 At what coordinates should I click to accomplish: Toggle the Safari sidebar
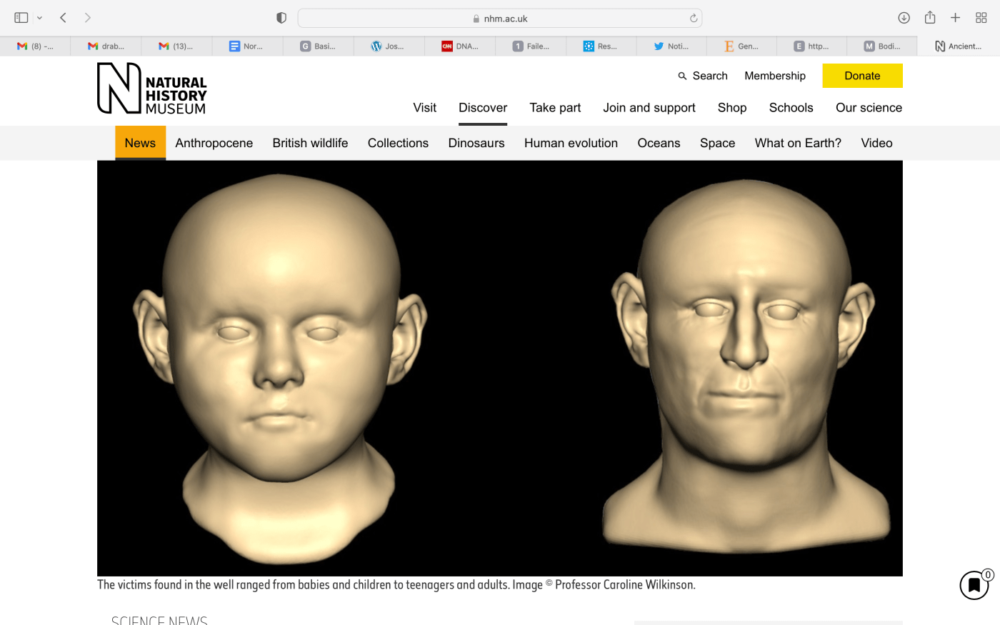[x=21, y=18]
